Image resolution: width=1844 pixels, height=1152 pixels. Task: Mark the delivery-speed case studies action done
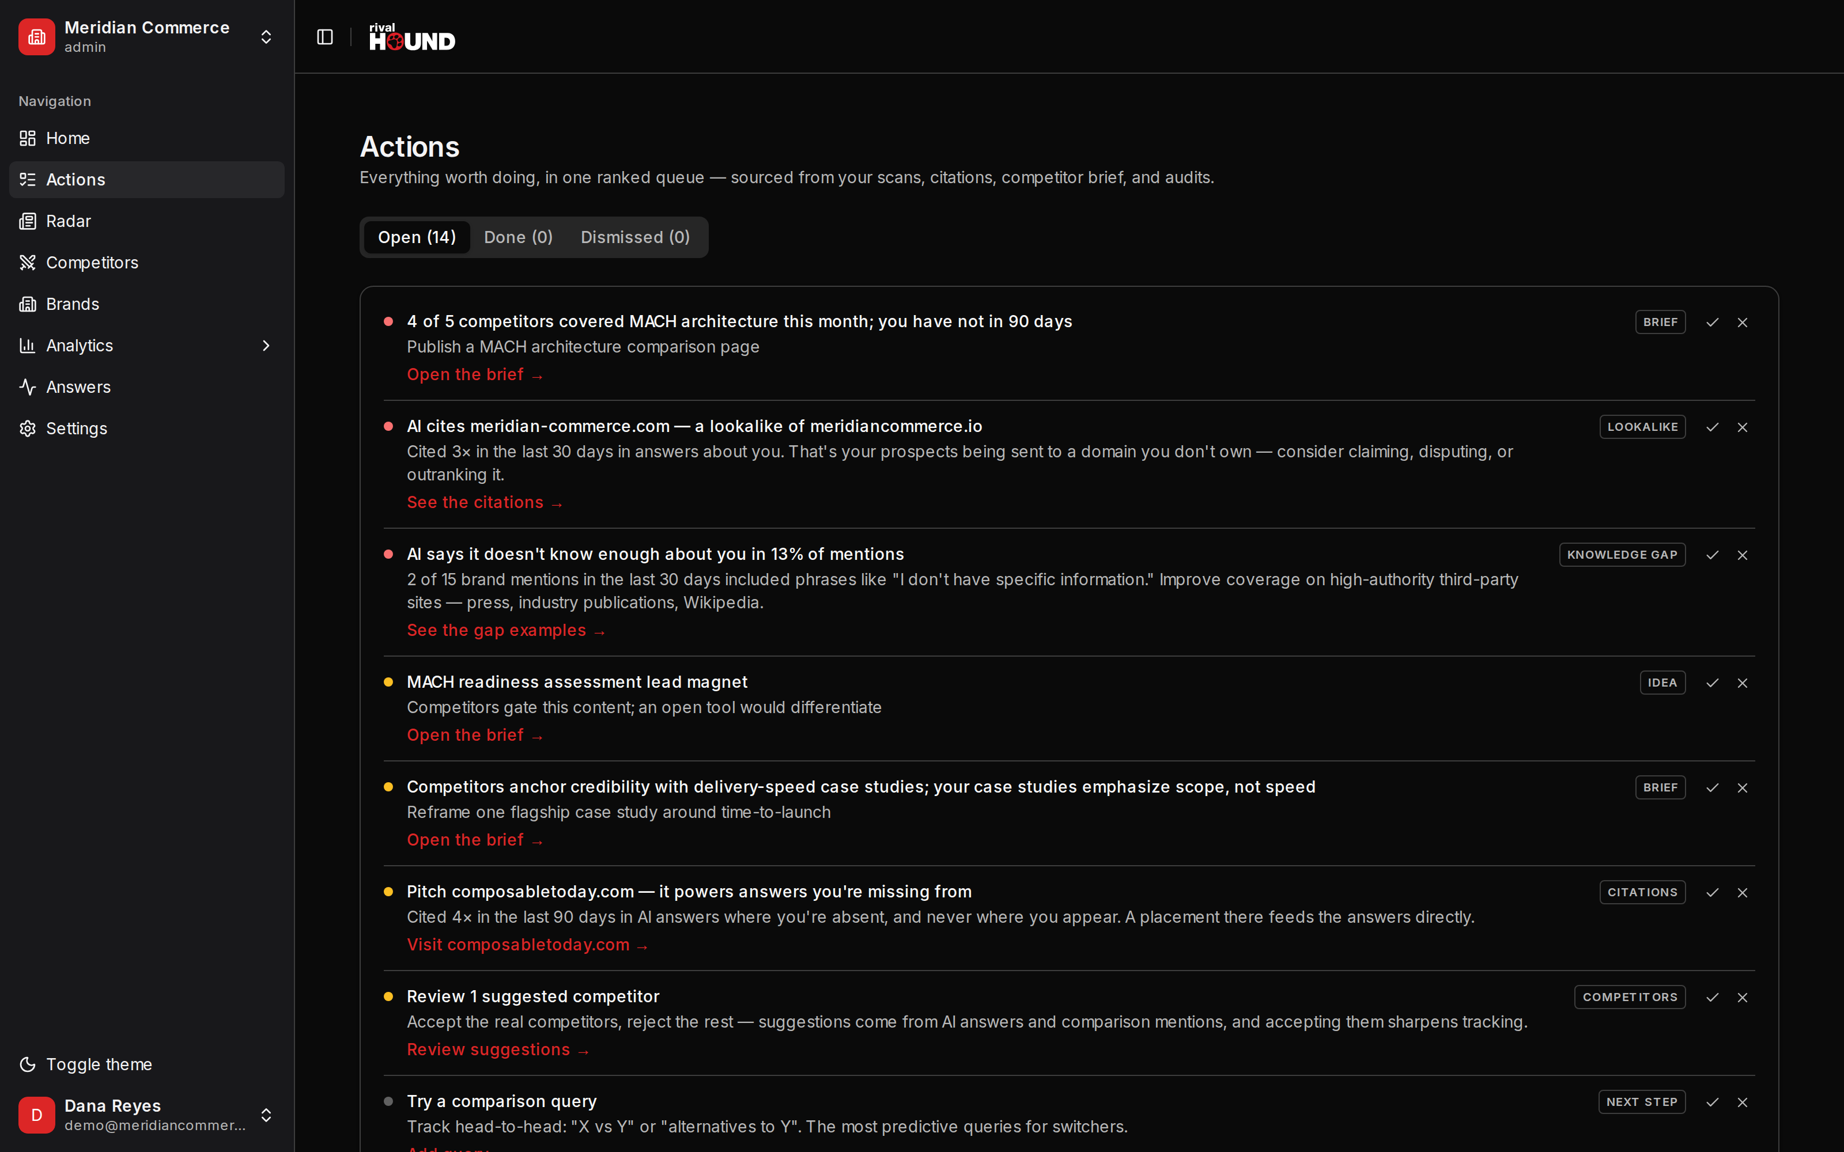pyautogui.click(x=1712, y=788)
